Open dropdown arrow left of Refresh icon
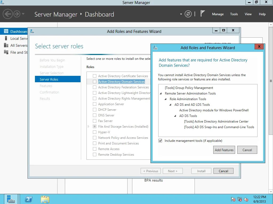The height and width of the screenshot is (204, 273). (x=181, y=14)
